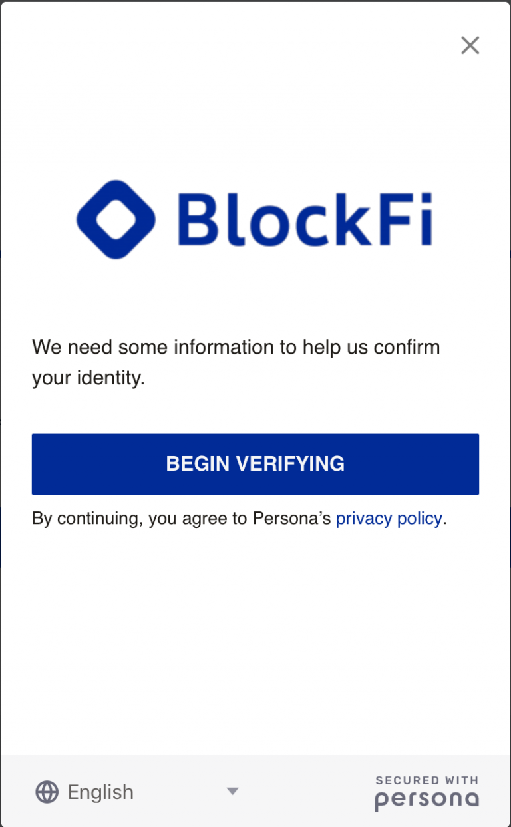Click the downward triangle next to English
Screen dimensions: 511x827
point(232,791)
